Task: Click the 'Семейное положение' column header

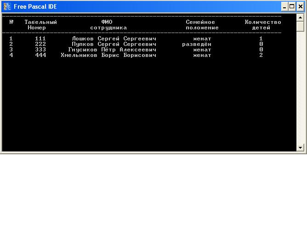Action: (x=202, y=25)
